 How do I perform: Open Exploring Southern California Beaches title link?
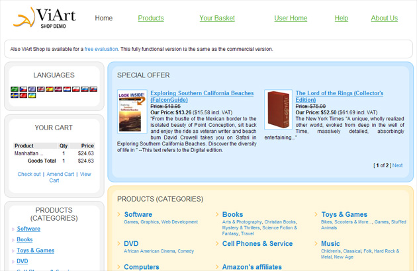[202, 97]
